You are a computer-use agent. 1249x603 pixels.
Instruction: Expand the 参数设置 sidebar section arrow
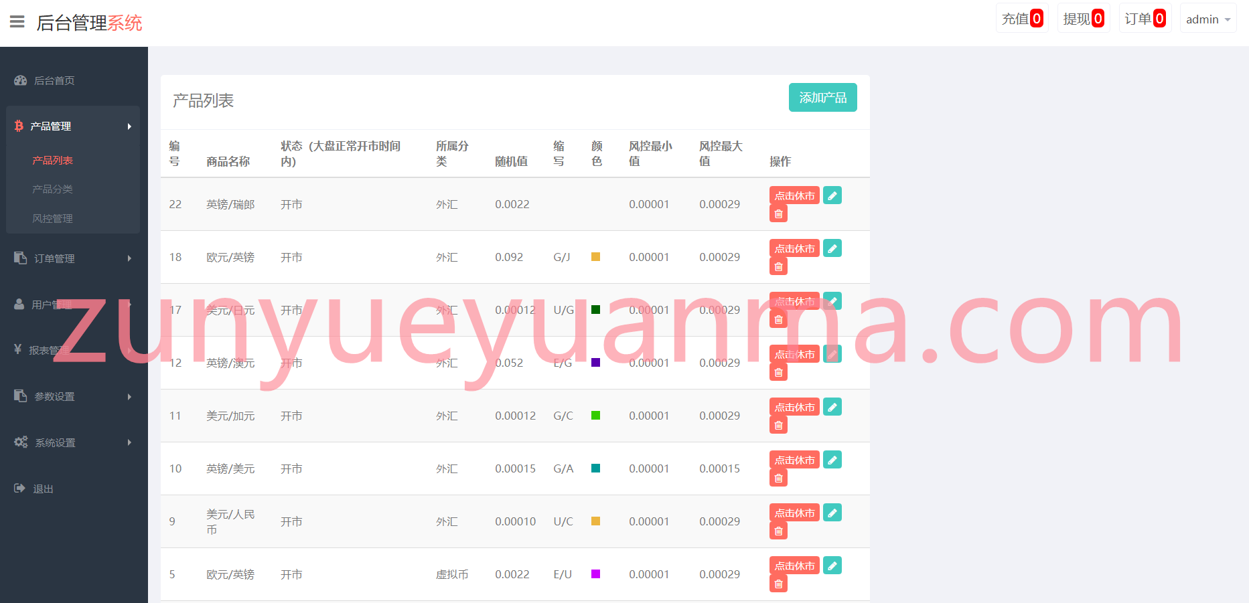pos(129,397)
